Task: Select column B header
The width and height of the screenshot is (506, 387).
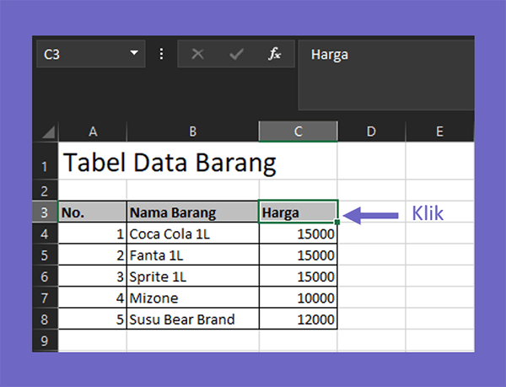Action: coord(192,132)
